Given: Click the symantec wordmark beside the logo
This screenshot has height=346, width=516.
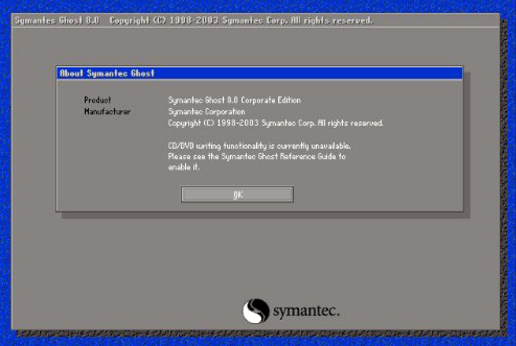Looking at the screenshot, I should point(306,312).
